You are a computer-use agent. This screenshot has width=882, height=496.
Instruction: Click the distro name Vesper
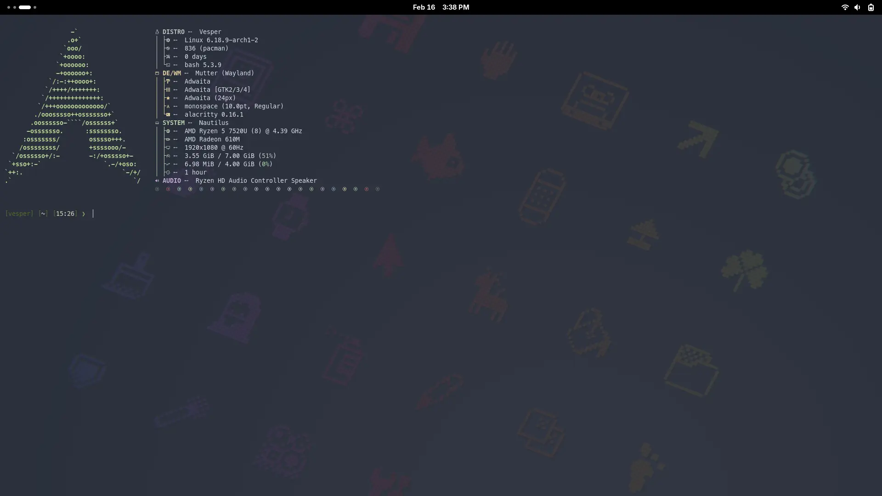click(210, 32)
